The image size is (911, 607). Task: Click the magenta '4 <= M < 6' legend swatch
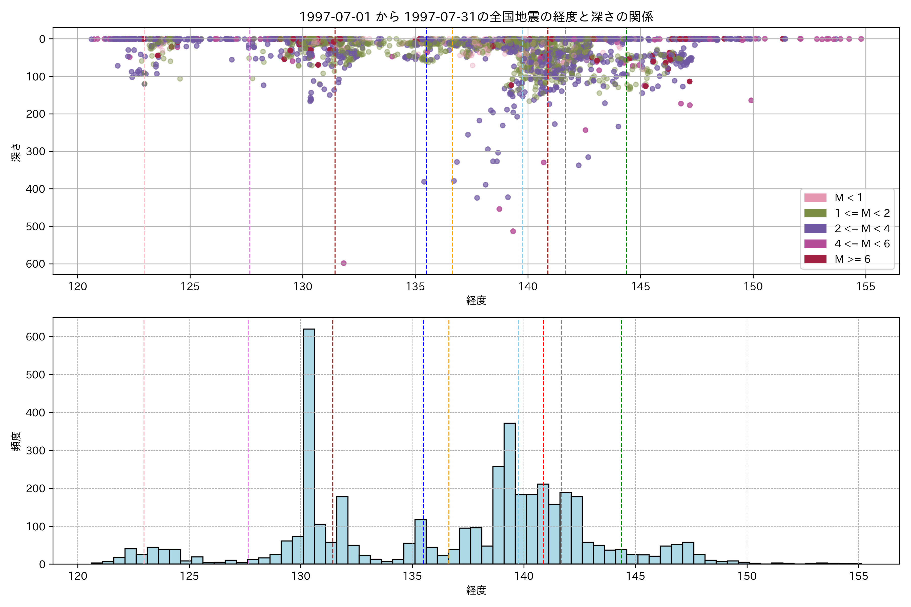click(815, 244)
